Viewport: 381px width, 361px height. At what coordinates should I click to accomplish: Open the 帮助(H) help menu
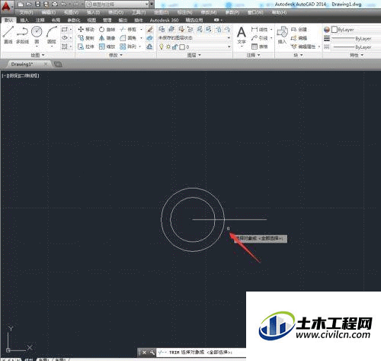click(279, 12)
